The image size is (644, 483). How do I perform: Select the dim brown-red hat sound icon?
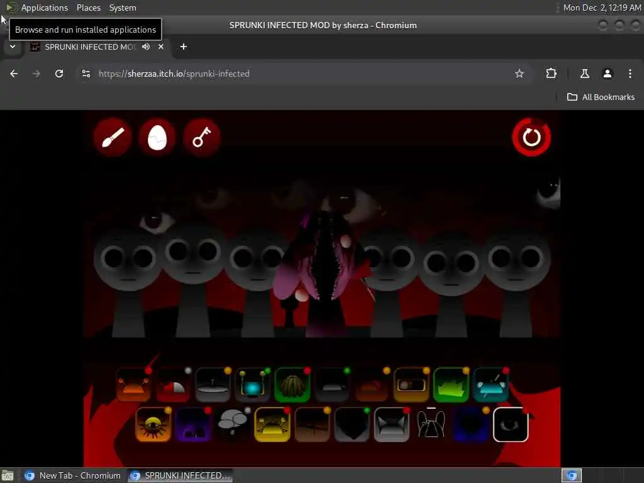(372, 385)
